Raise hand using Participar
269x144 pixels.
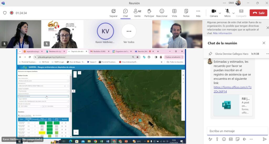click(x=149, y=13)
